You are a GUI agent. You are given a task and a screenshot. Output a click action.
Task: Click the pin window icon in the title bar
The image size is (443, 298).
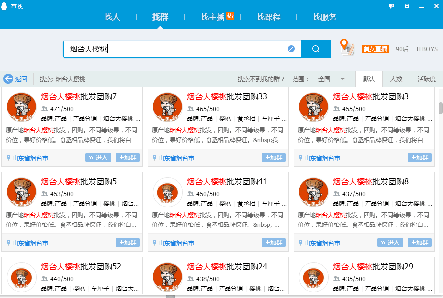407,6
